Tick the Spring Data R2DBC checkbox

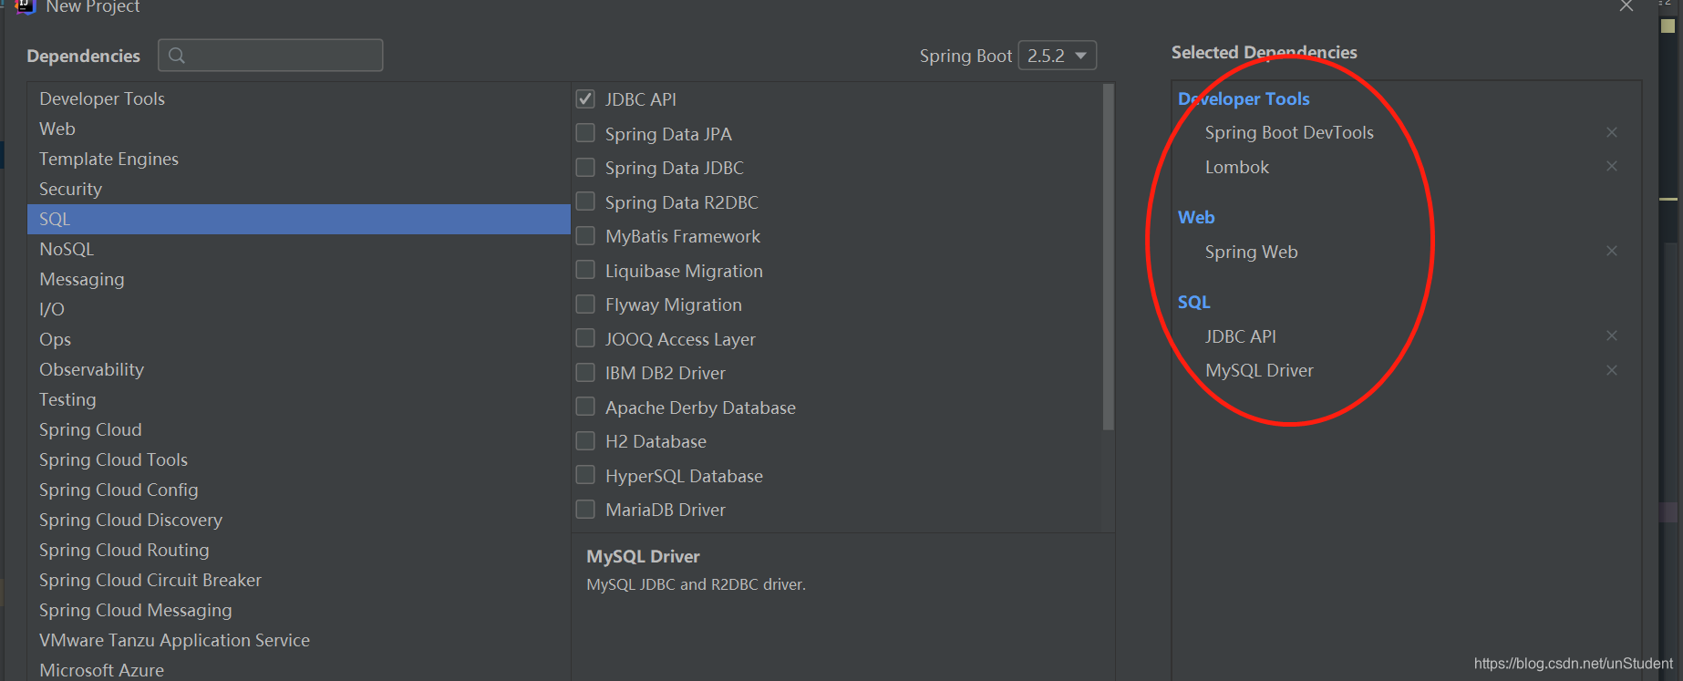tap(585, 201)
